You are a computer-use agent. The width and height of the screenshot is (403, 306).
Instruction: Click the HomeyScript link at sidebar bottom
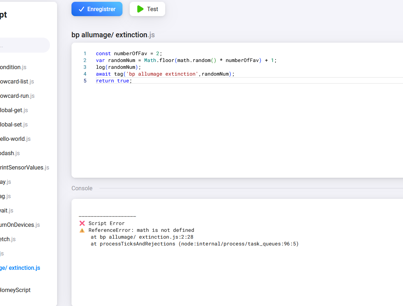tap(15, 290)
